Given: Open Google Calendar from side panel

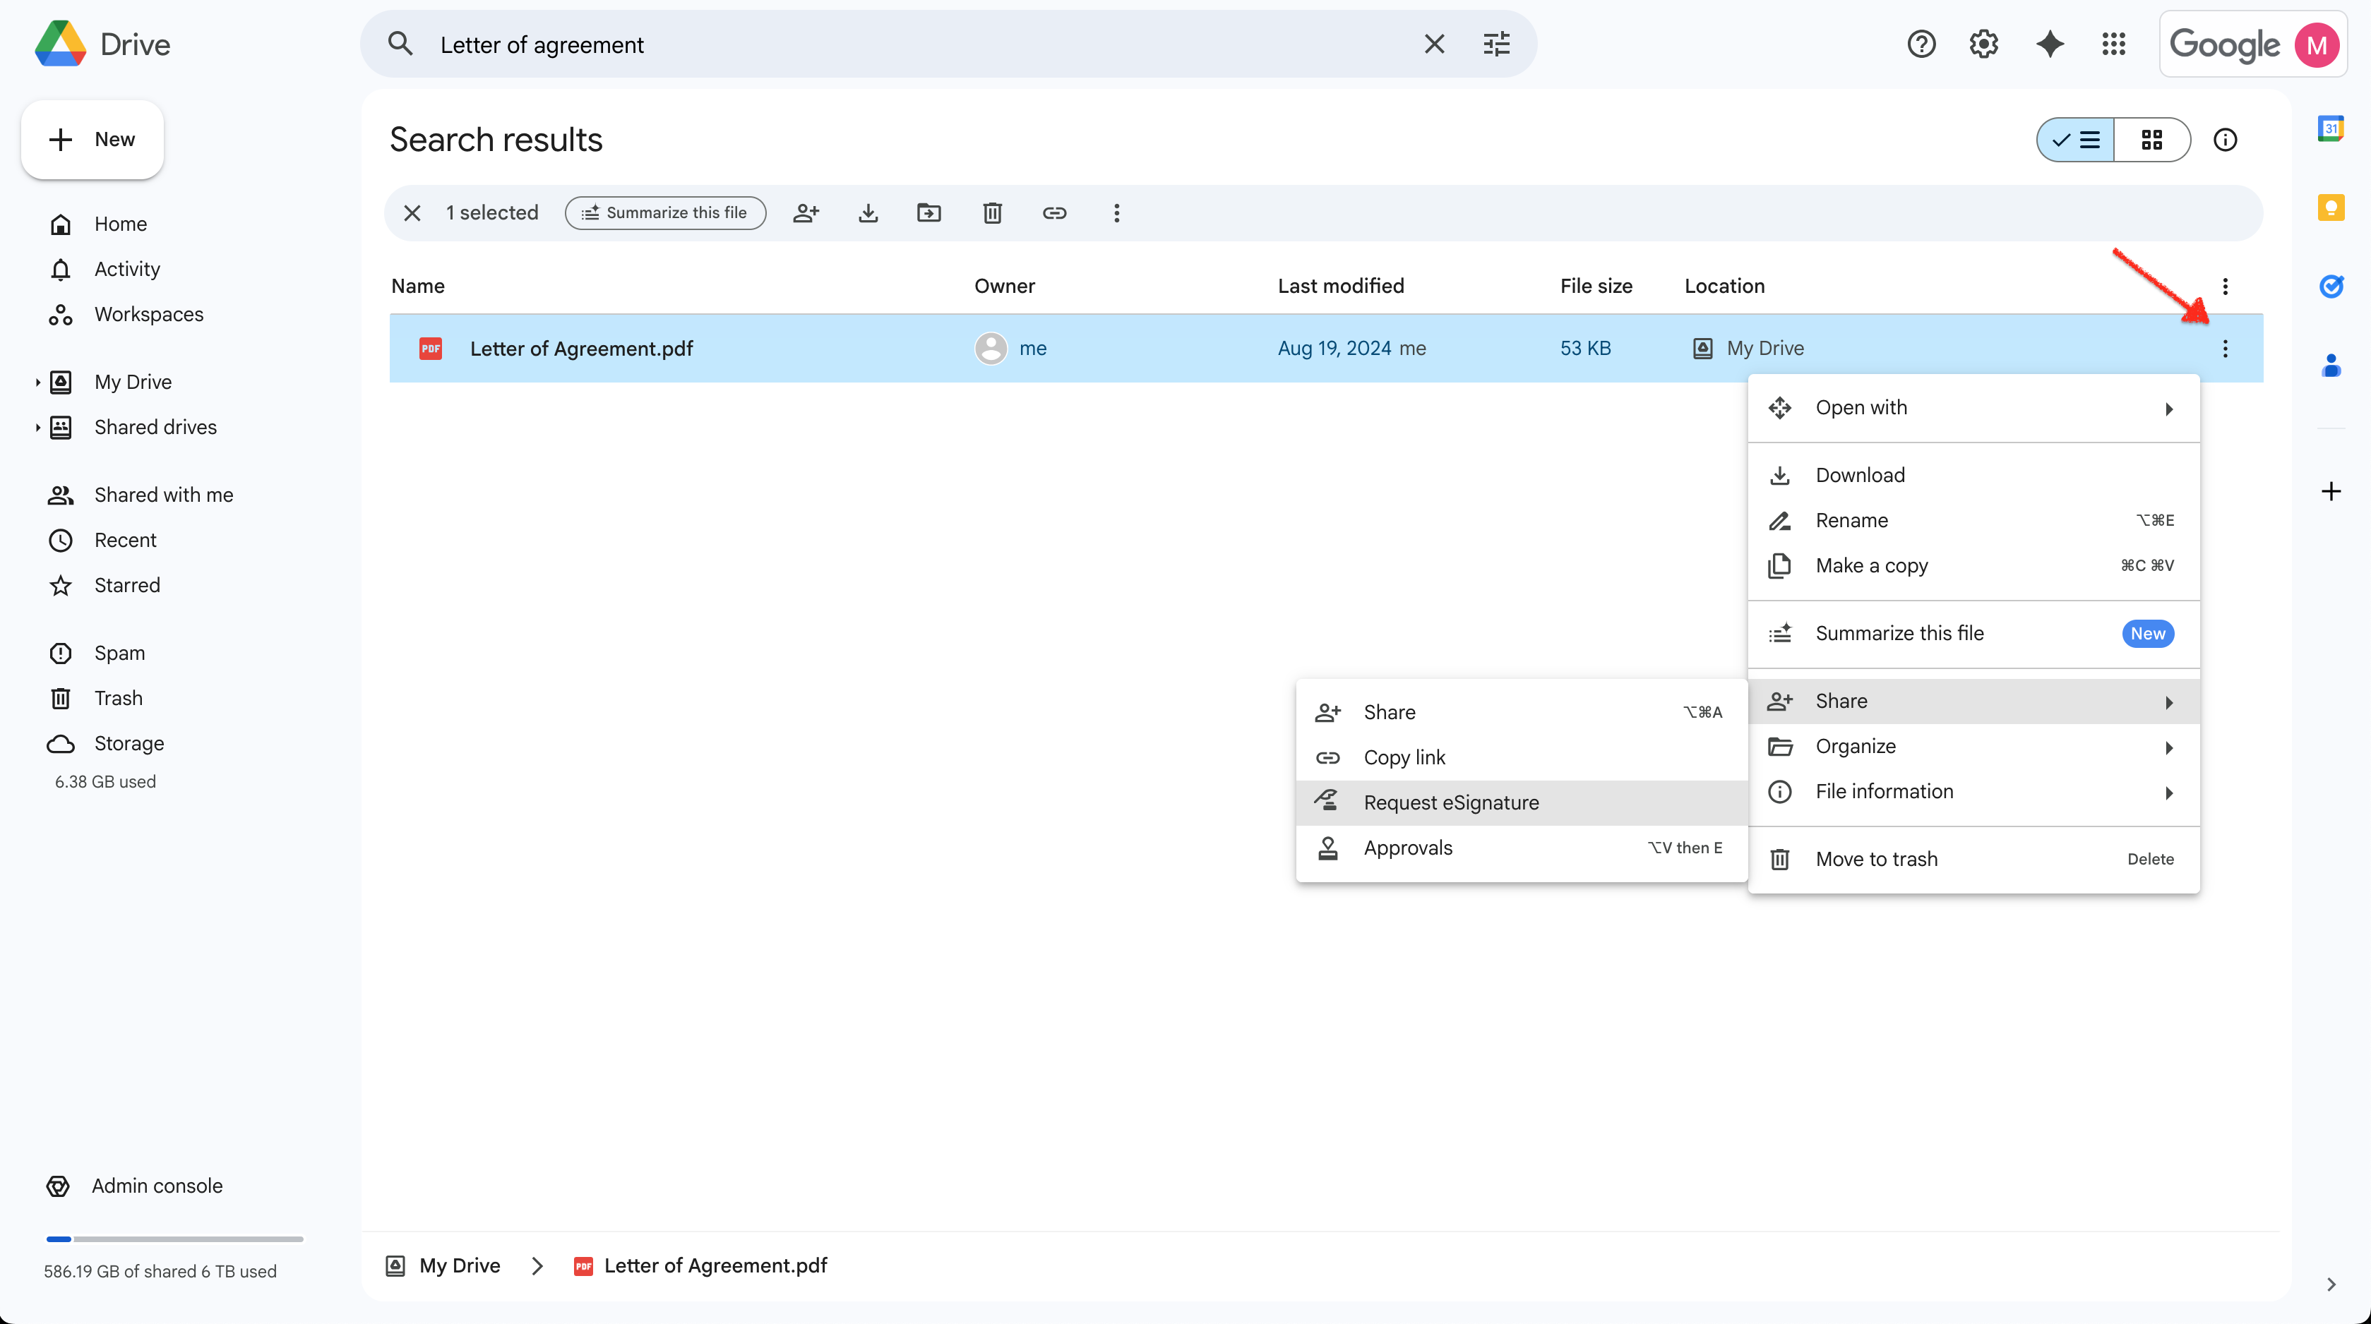Looking at the screenshot, I should click(2331, 129).
